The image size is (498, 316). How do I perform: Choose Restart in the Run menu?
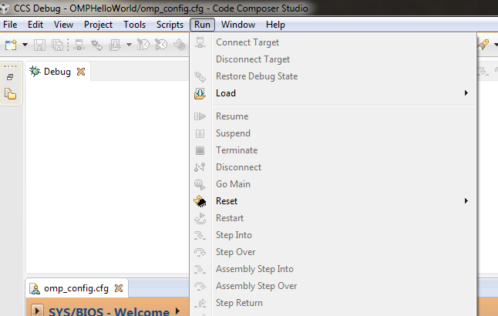tap(333, 218)
